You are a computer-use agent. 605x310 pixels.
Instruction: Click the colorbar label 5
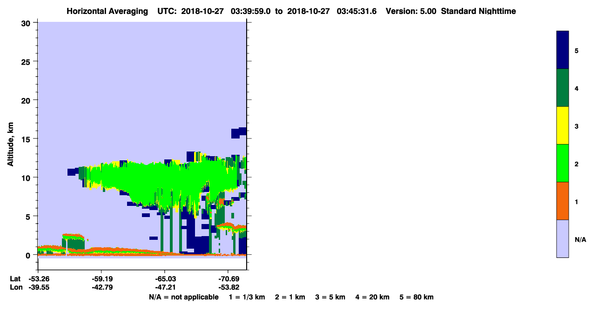click(x=577, y=51)
